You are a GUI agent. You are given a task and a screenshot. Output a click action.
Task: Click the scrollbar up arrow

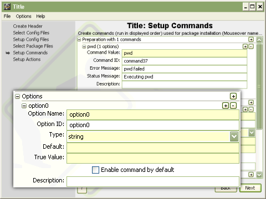[x=259, y=40]
